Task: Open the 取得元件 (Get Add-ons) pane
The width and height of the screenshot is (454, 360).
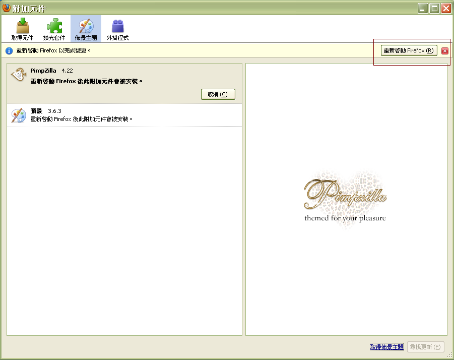Action: 22,29
